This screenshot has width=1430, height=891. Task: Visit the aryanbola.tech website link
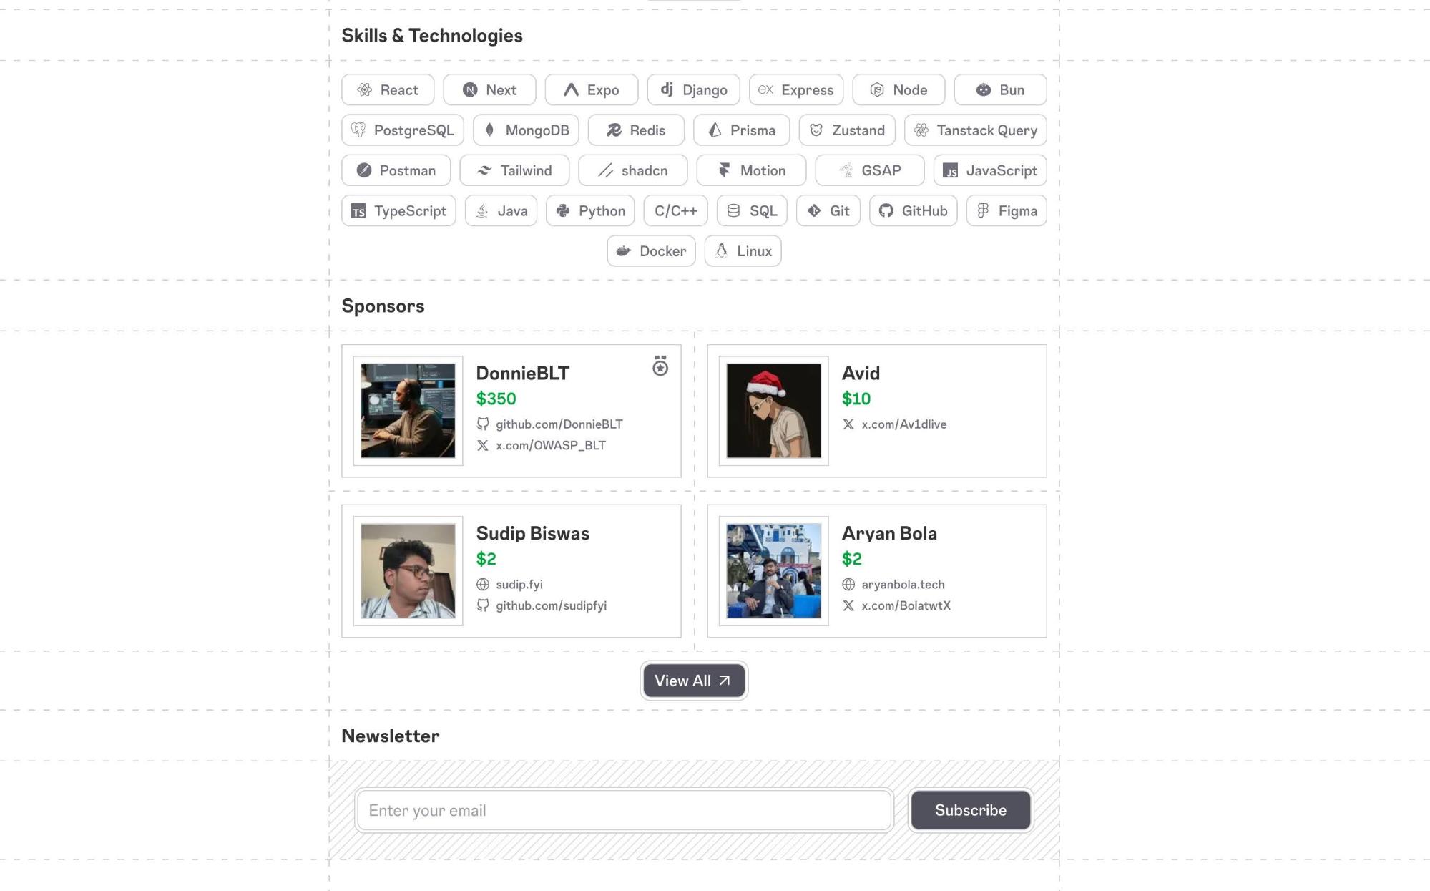pos(903,585)
